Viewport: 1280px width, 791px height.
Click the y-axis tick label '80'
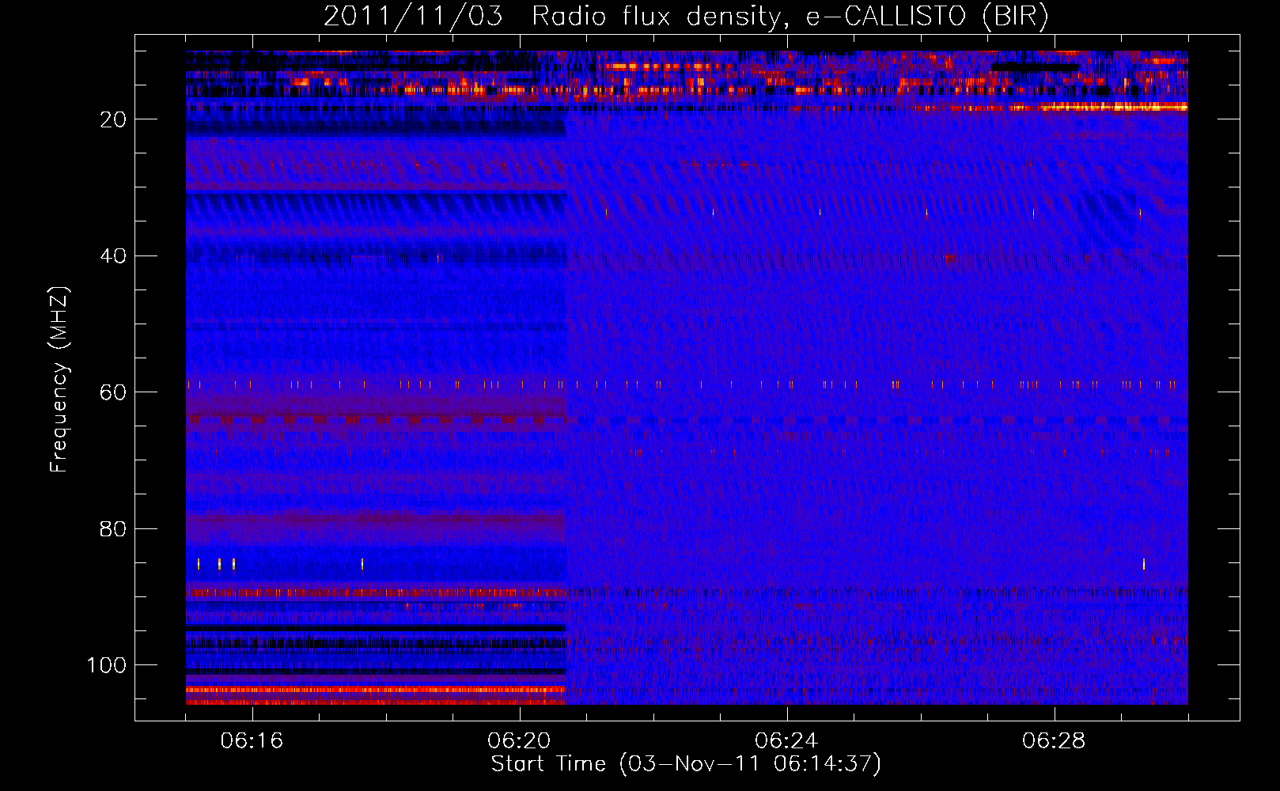tap(114, 529)
